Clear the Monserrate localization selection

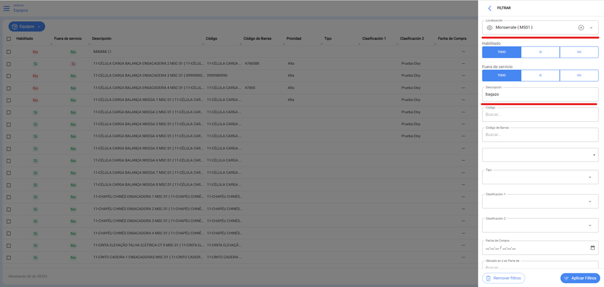(x=580, y=28)
